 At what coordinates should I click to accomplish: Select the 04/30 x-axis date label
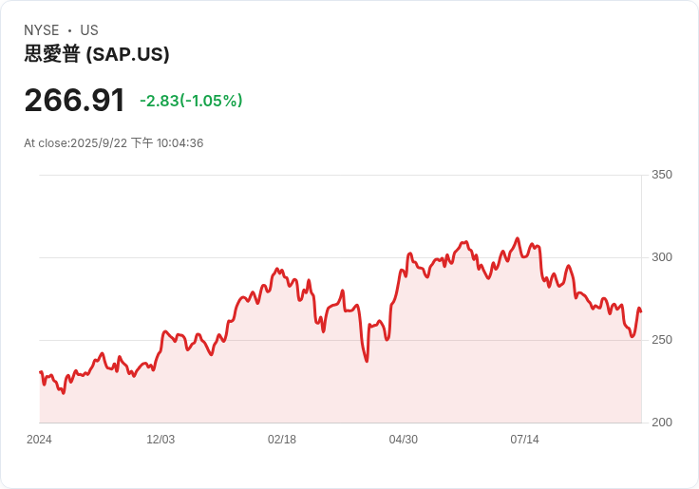[x=404, y=440]
